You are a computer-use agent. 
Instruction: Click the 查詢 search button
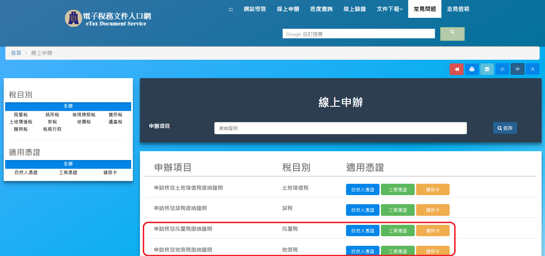[x=505, y=128]
